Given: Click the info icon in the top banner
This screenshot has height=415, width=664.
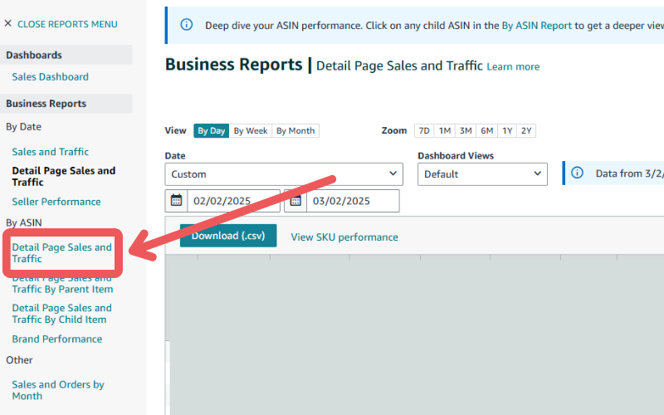Looking at the screenshot, I should click(186, 26).
